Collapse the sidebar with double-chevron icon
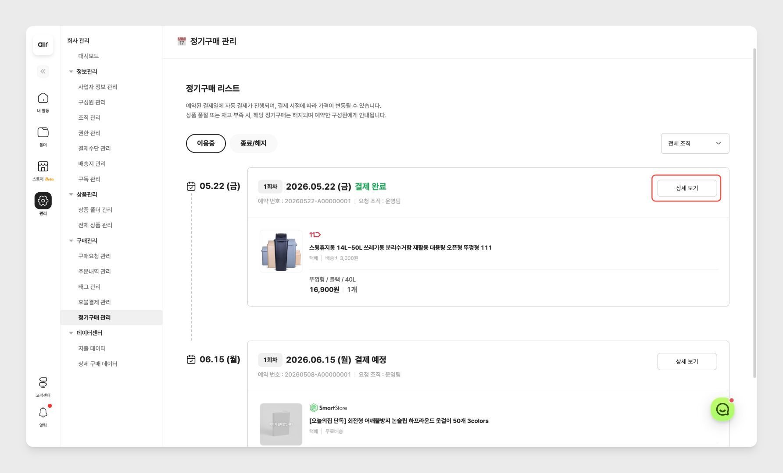The width and height of the screenshot is (783, 473). click(43, 71)
